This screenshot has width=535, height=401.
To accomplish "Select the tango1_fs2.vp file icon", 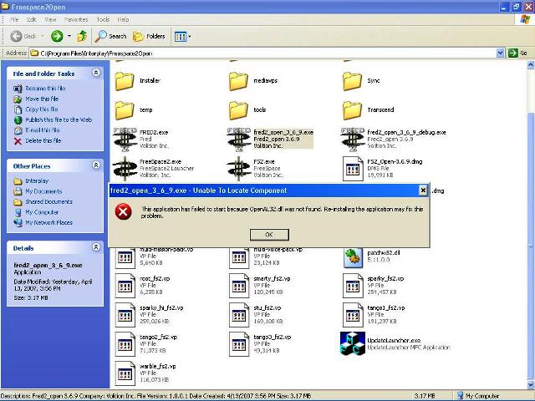I will (x=353, y=315).
